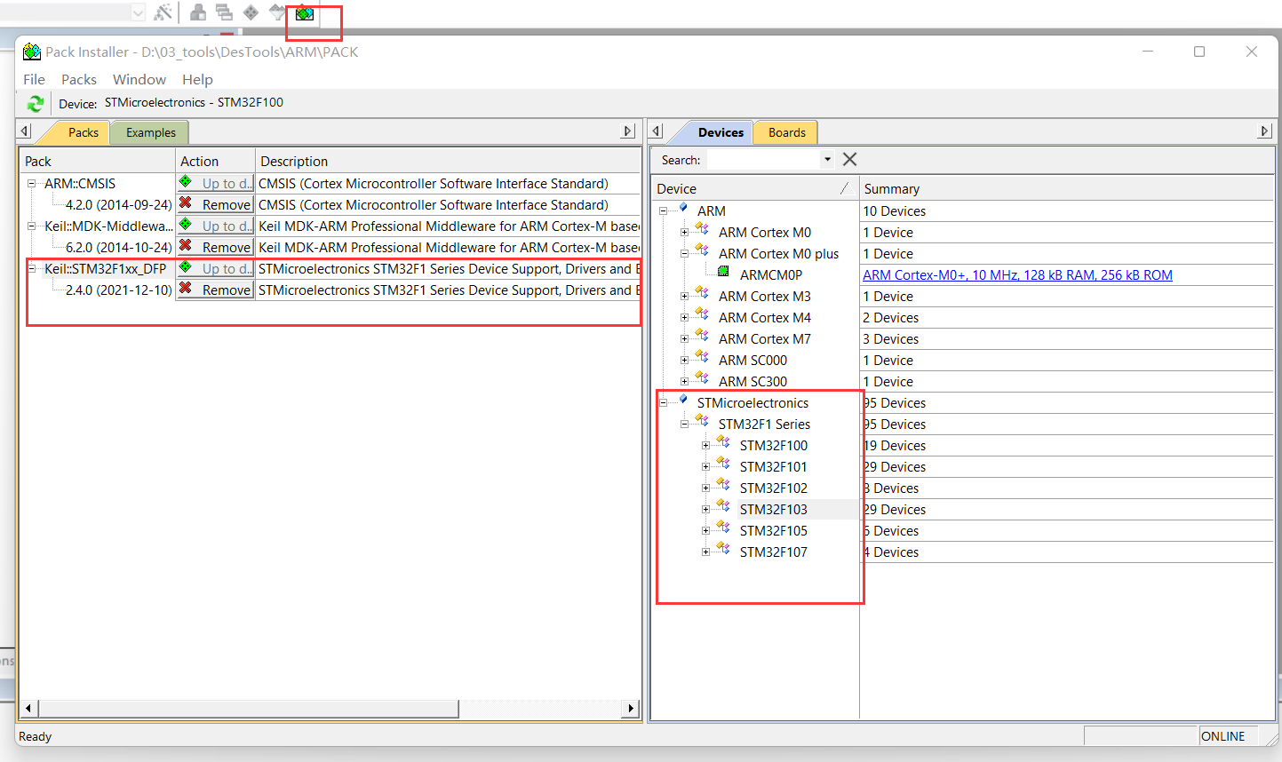Collapse the ARM::CMSIS pack node

[x=32, y=184]
